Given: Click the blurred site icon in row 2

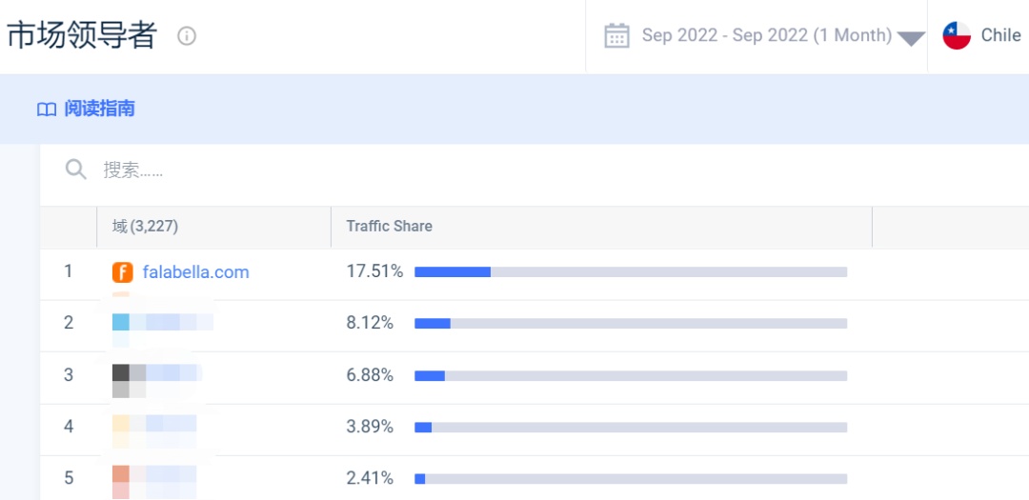Looking at the screenshot, I should click(x=121, y=323).
